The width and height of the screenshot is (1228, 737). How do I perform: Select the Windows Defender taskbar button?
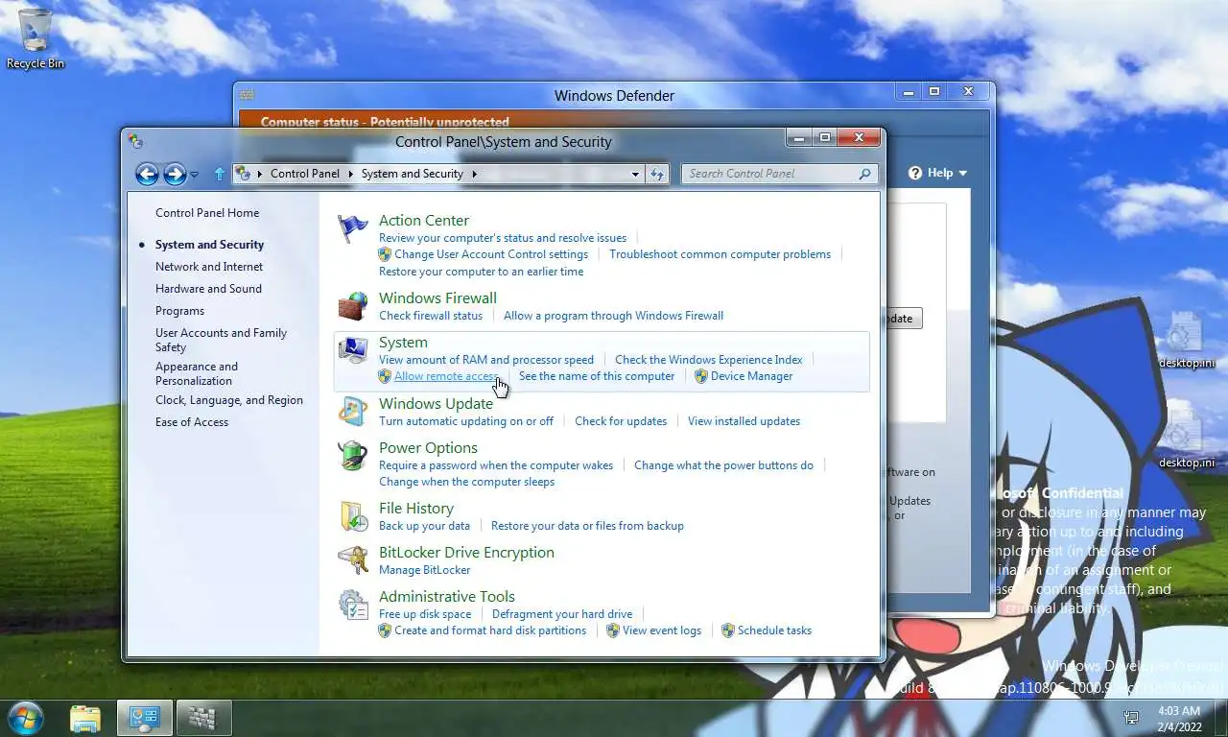(203, 718)
